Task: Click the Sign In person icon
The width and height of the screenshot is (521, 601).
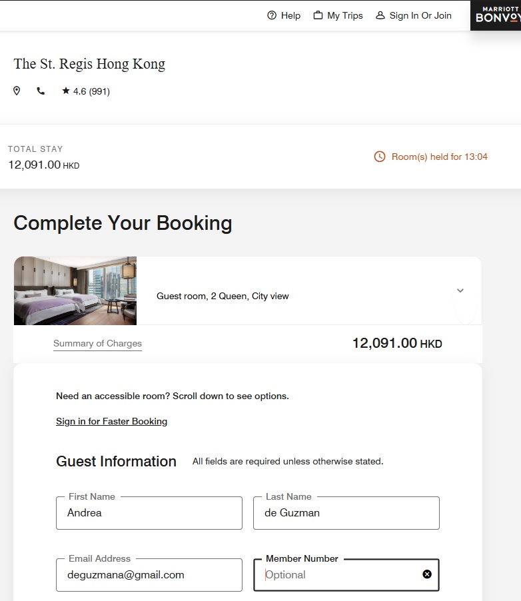Action: [x=380, y=15]
